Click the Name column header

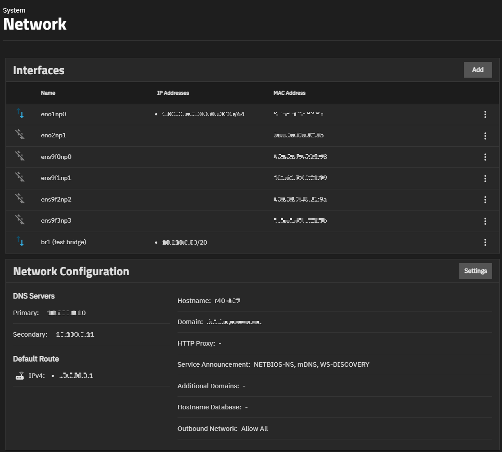pyautogui.click(x=48, y=93)
